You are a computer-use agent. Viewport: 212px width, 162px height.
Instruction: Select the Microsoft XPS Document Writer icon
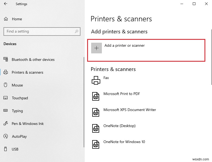[x=96, y=112]
